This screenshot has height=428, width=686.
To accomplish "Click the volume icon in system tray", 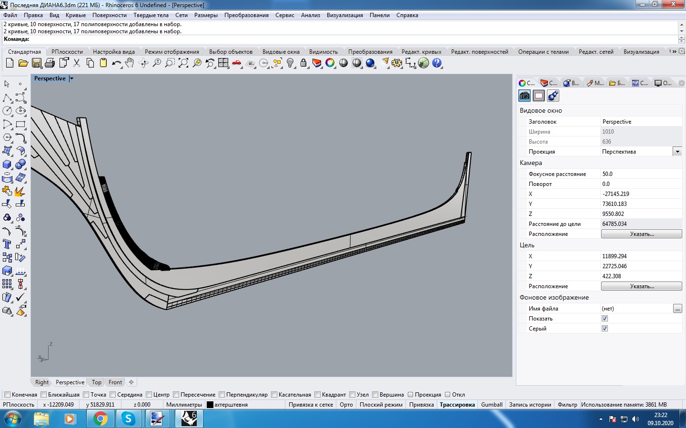I will pos(635,419).
